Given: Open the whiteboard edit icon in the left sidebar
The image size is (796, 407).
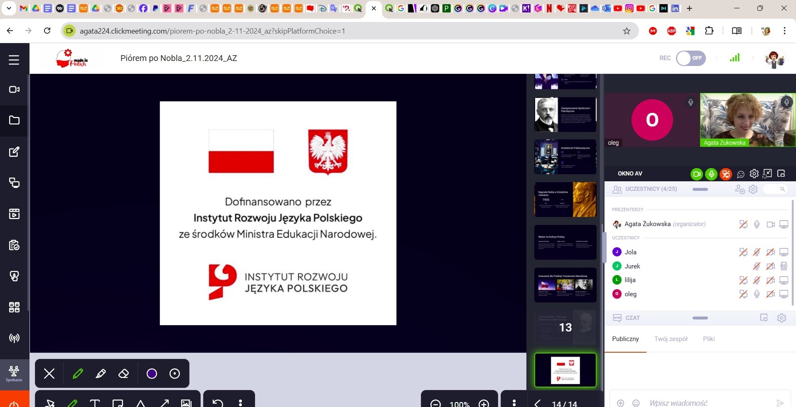Looking at the screenshot, I should (14, 151).
